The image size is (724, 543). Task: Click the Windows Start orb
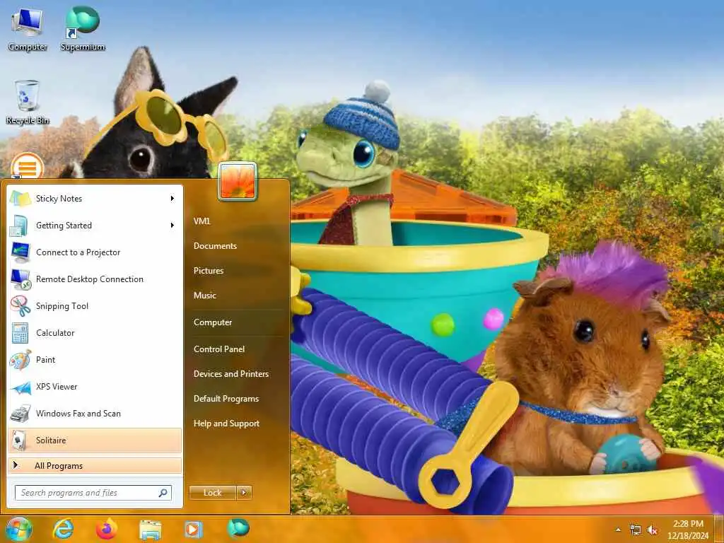pyautogui.click(x=19, y=529)
